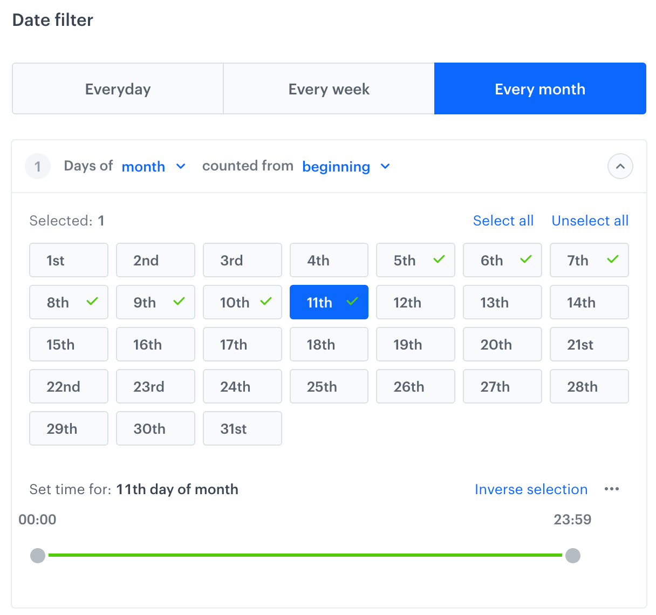Image resolution: width=656 pixels, height=615 pixels.
Task: Select the 31st day of month
Action: 242,428
